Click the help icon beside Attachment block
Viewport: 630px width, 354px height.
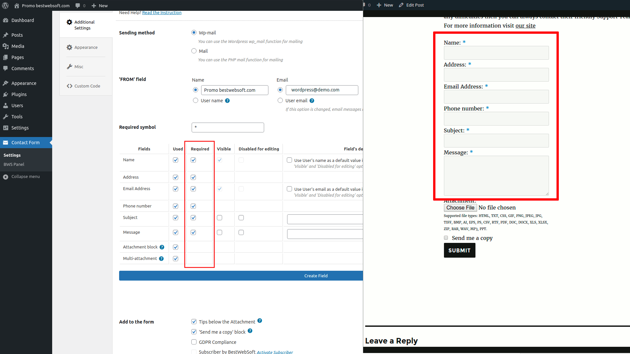162,247
